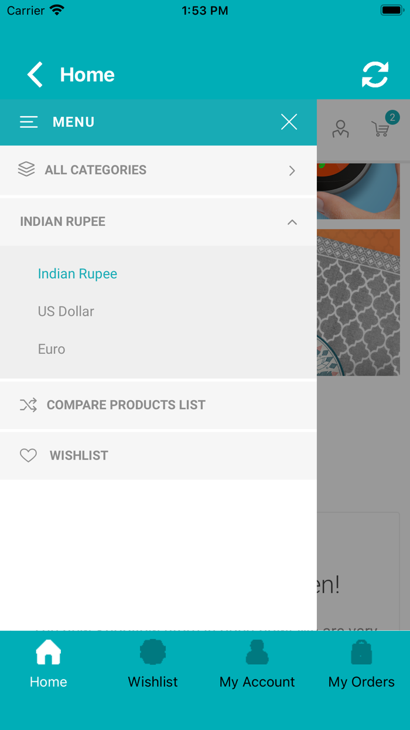Open the Wishlist menu entry
410x730 pixels.
point(79,455)
